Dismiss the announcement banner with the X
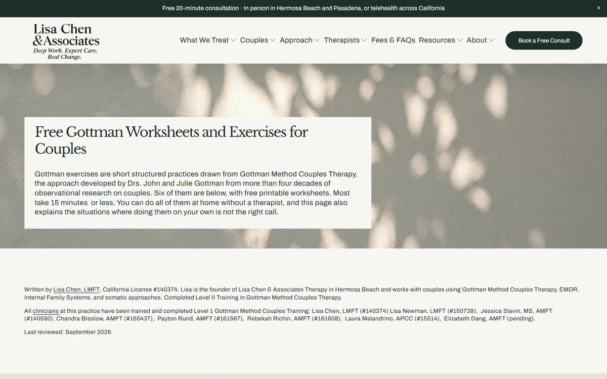Image resolution: width=607 pixels, height=379 pixels. pyautogui.click(x=599, y=8)
